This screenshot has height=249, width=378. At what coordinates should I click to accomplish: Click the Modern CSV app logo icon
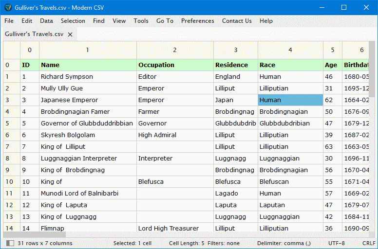pos(8,7)
